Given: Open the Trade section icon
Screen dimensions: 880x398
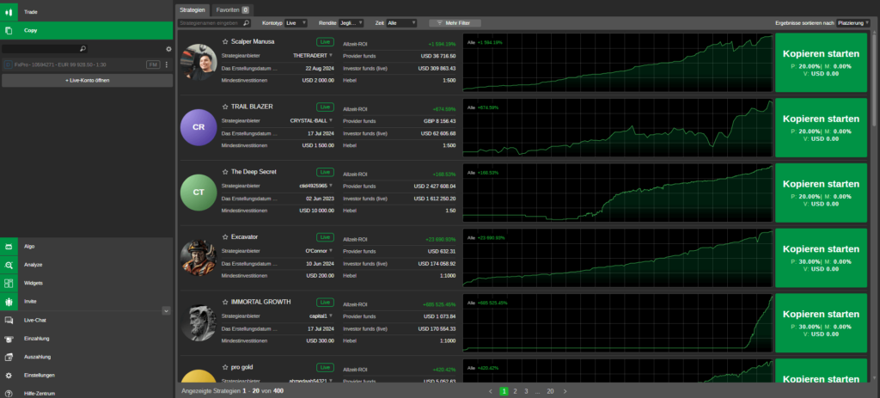Looking at the screenshot, I should [9, 12].
